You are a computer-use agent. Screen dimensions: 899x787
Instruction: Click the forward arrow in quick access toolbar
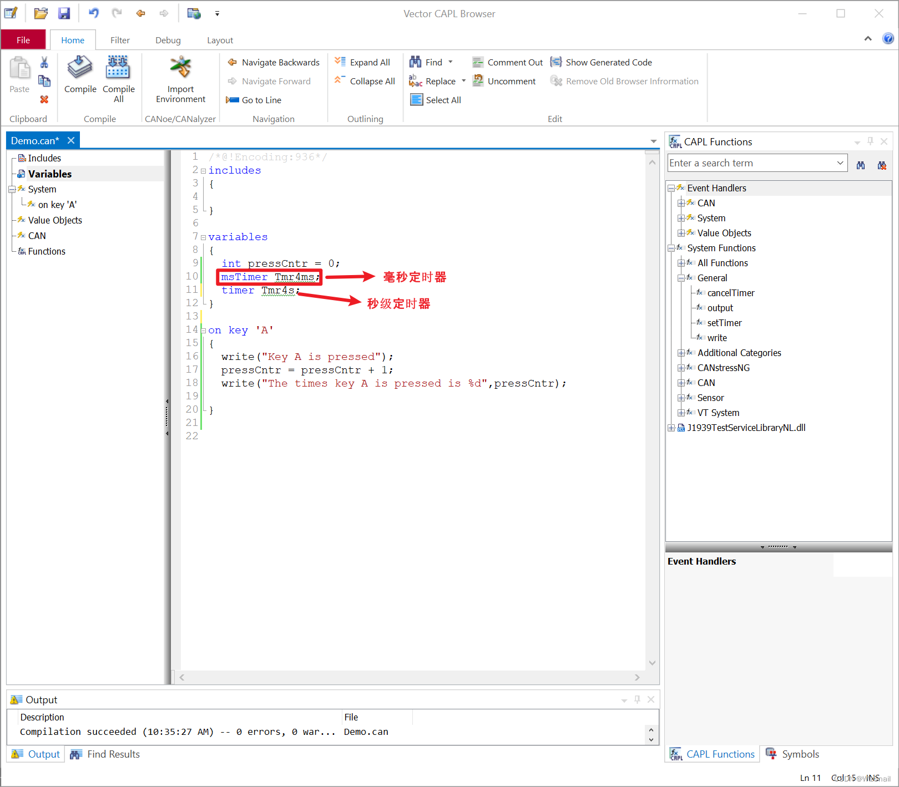[x=164, y=13]
